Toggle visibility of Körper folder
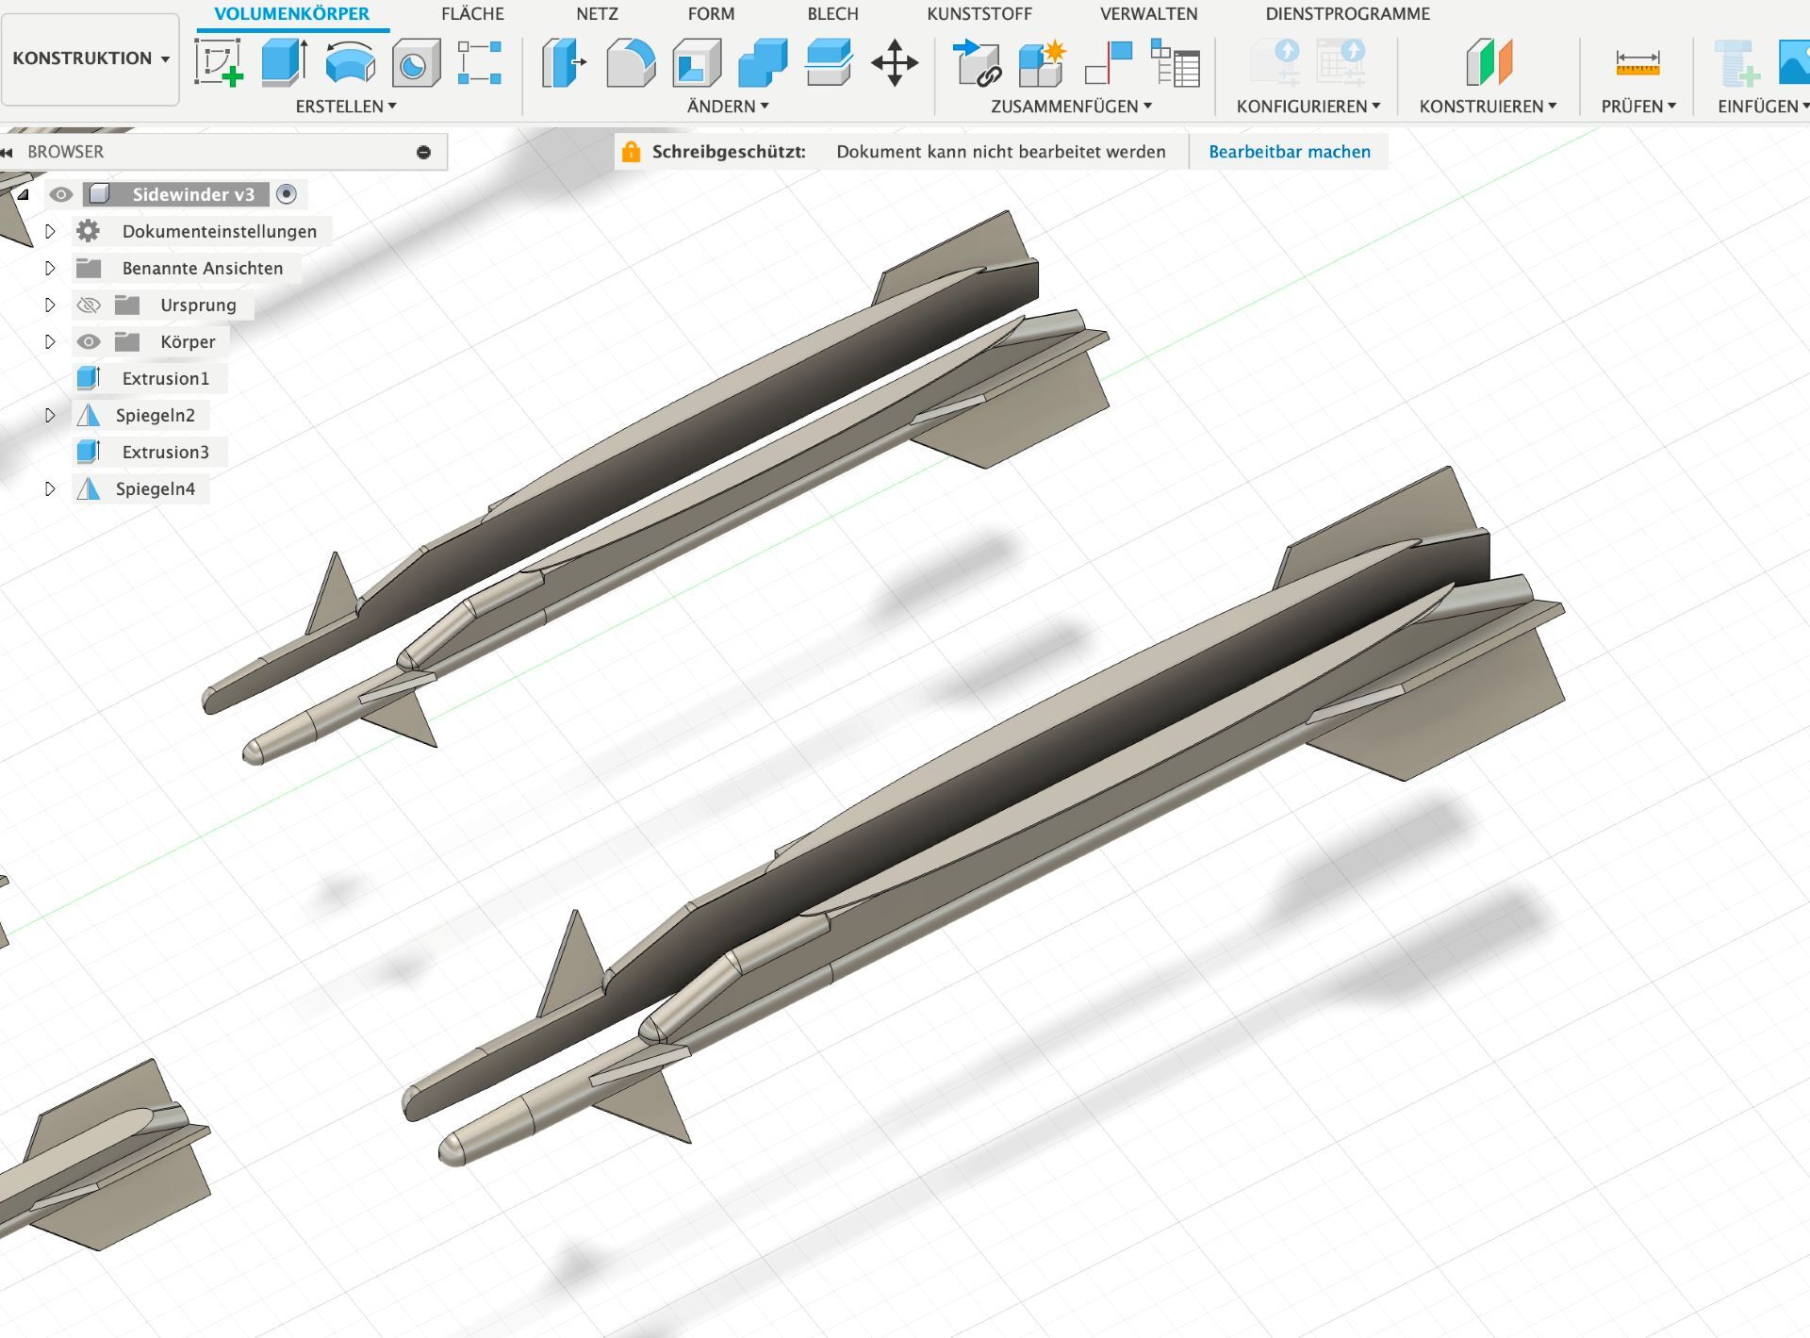 [89, 341]
